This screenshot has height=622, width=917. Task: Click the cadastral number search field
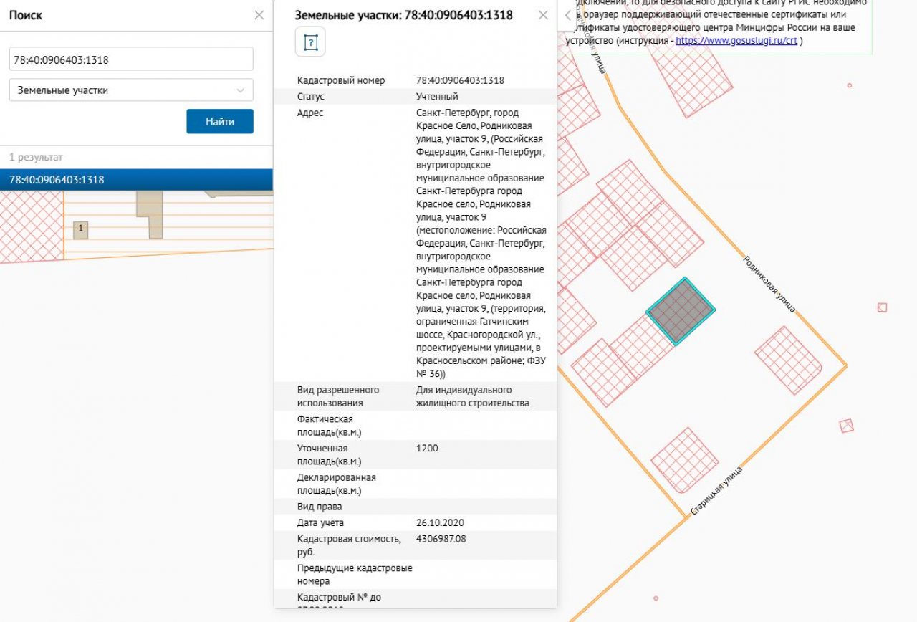click(x=131, y=59)
